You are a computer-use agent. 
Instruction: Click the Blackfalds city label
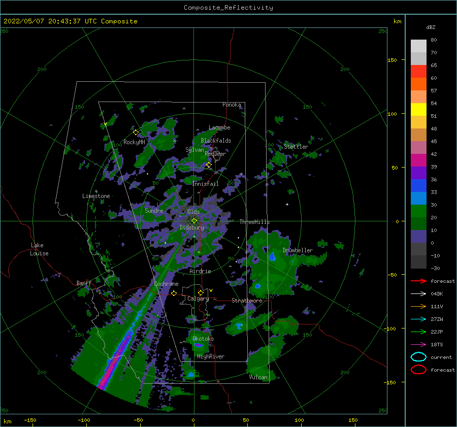pos(216,141)
